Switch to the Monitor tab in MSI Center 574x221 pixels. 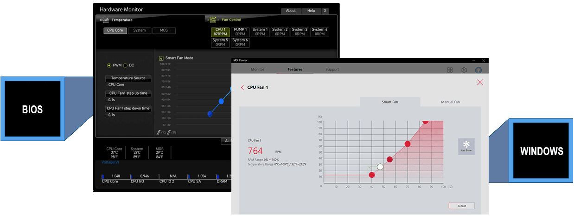coord(257,70)
